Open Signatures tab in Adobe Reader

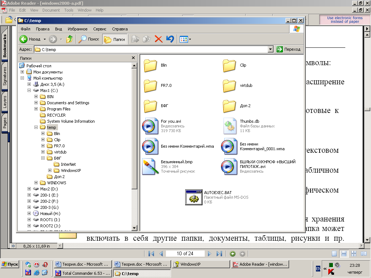[5, 76]
